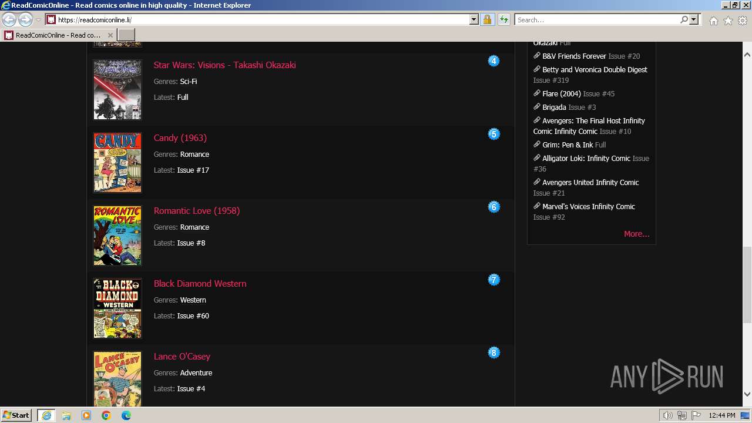
Task: Click the link icon beside Brigada
Action: click(x=537, y=107)
